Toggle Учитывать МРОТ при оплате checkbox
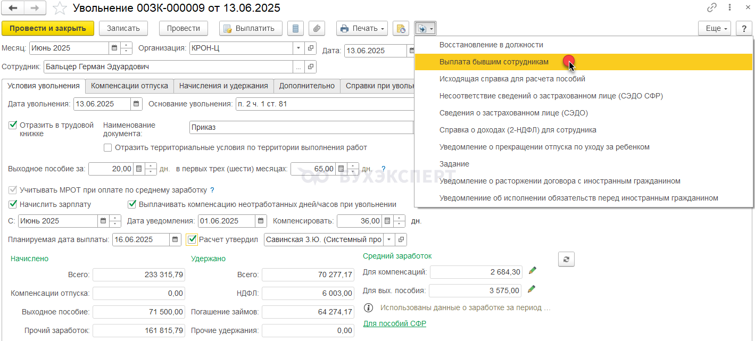The image size is (755, 341). 13,190
